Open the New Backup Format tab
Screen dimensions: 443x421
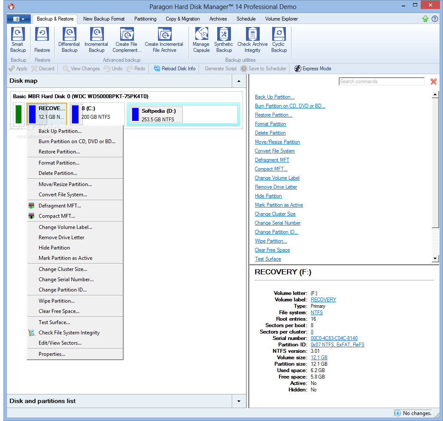click(x=104, y=19)
